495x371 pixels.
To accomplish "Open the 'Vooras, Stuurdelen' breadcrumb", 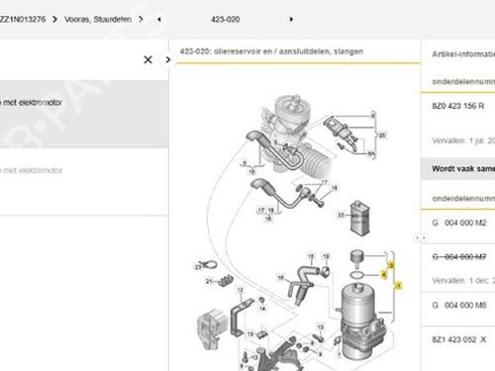I will (98, 20).
